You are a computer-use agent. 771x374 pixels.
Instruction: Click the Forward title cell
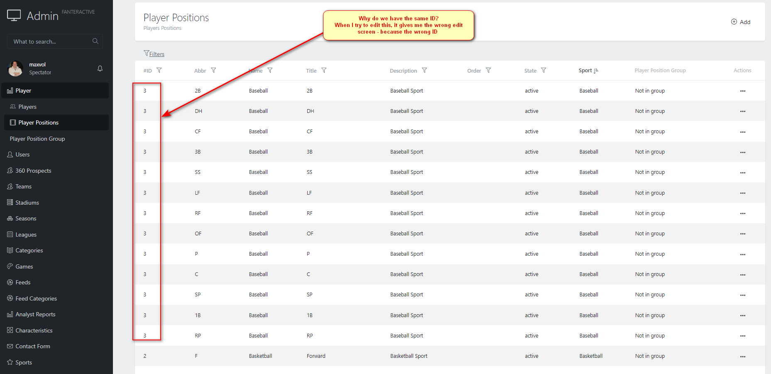[x=316, y=356]
